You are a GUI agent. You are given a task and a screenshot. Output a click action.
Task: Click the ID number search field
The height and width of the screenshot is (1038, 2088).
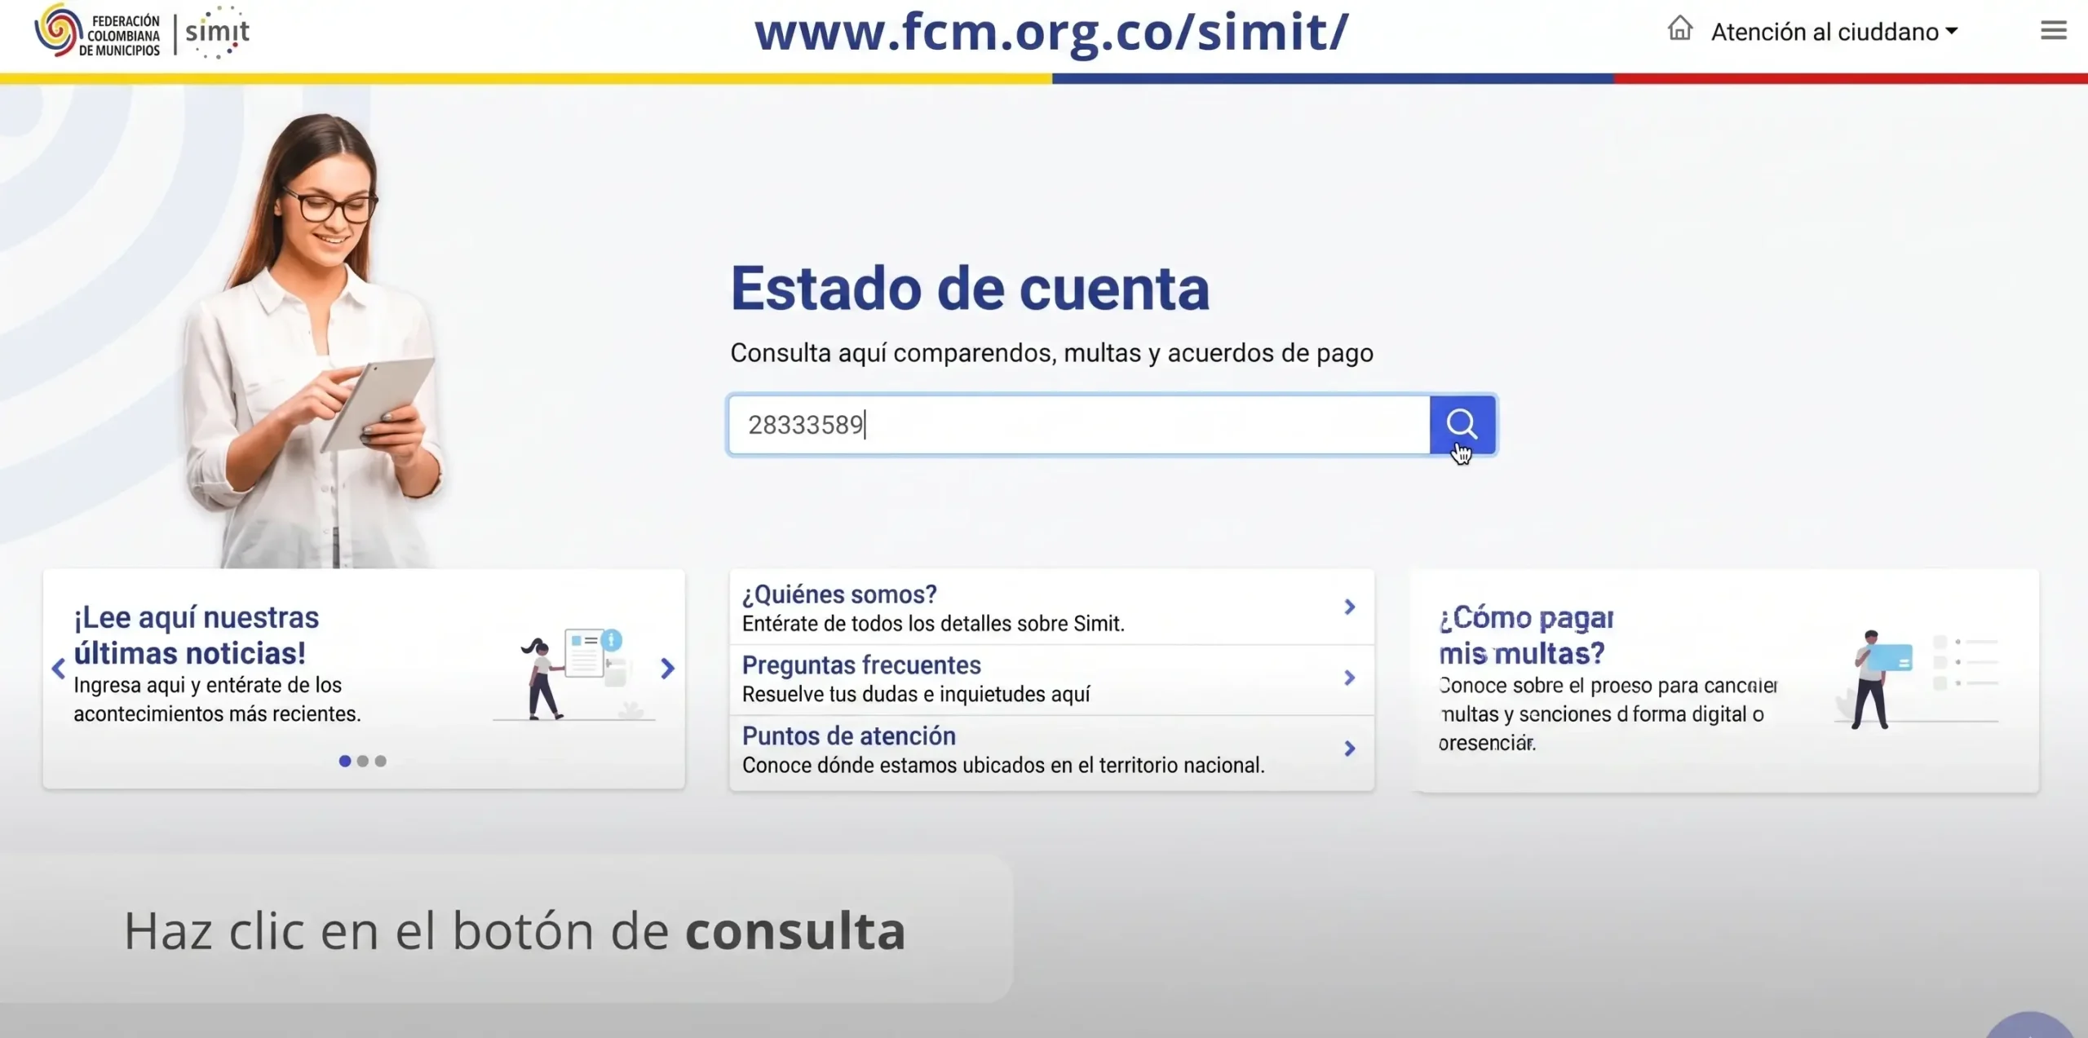(x=1078, y=425)
